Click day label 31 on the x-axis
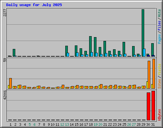Viewport: 163px width, 128px height. 153,124
